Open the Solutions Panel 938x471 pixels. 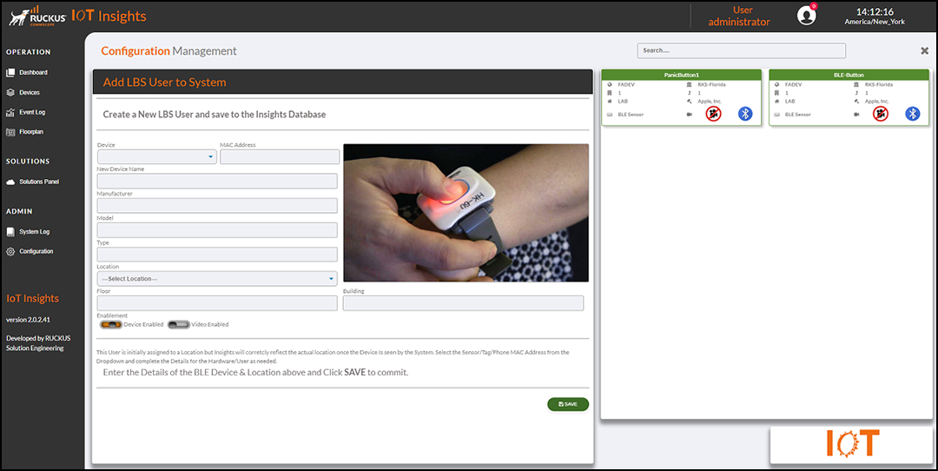(33, 182)
